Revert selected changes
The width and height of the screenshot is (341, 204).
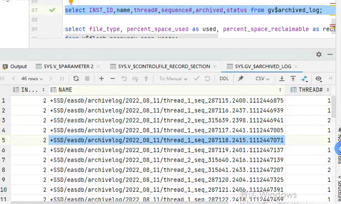pos(124,79)
